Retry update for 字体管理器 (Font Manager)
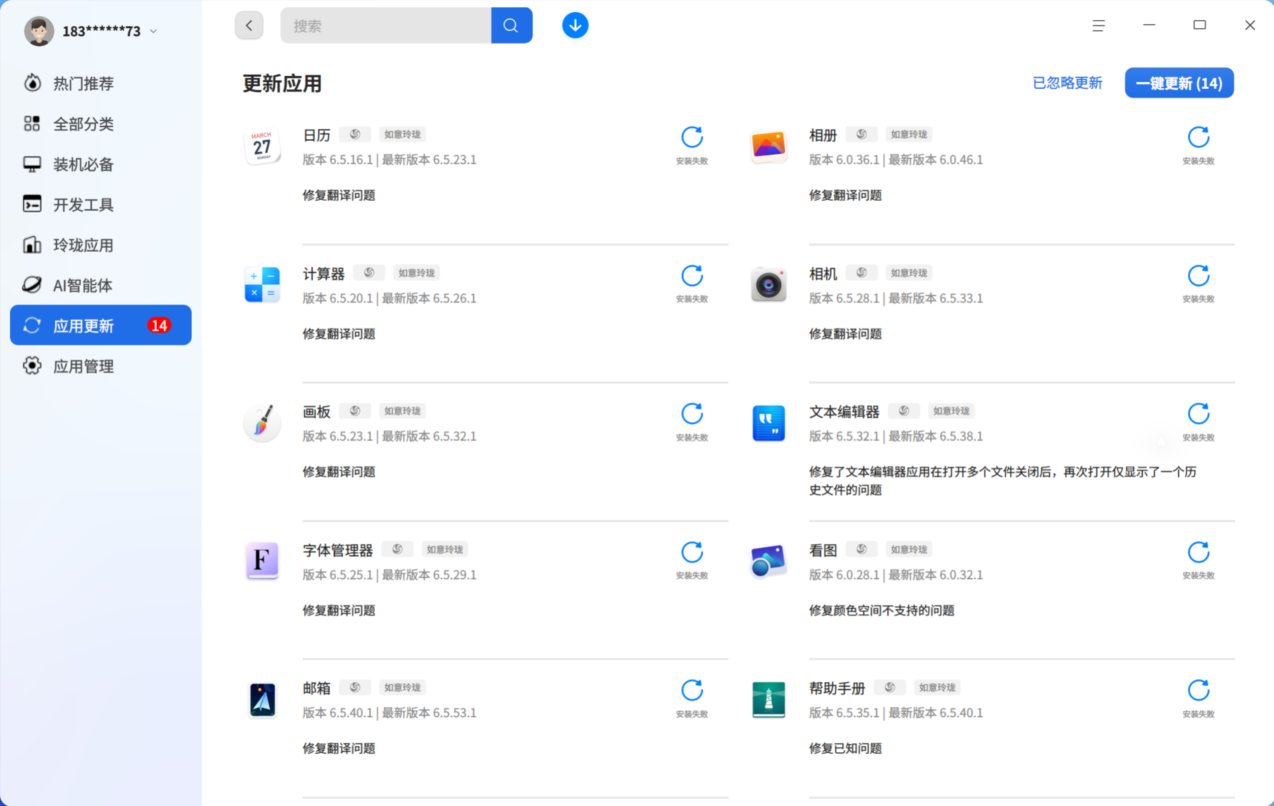 (692, 553)
